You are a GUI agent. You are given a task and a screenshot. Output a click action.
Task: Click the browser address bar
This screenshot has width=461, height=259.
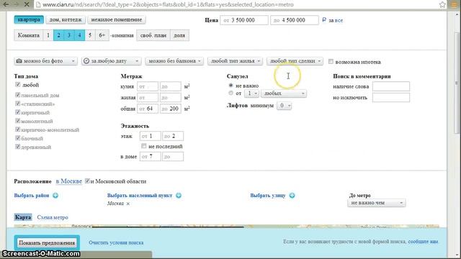tap(236, 4)
